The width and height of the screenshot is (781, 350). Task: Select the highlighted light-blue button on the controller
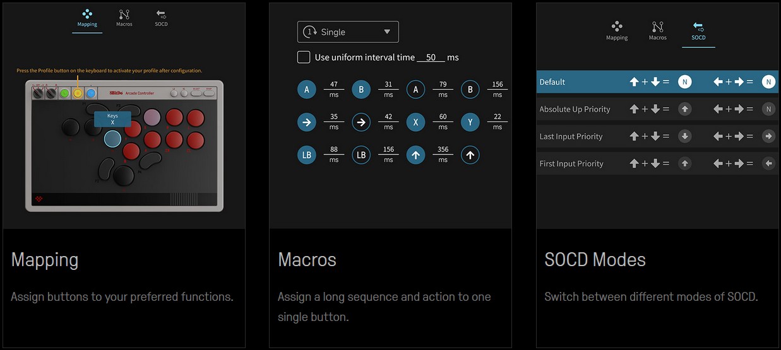(x=112, y=139)
